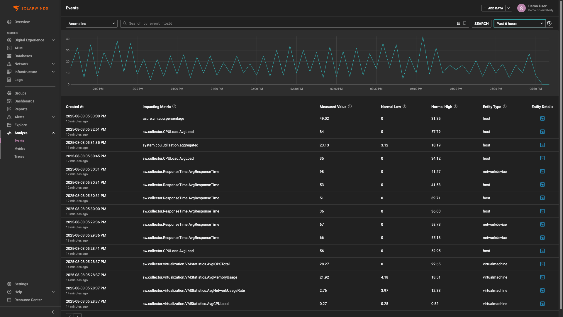Viewport: 563px width, 317px height.
Task: Open entity details for system.cpu.utilization.aggregated row
Action: pyautogui.click(x=542, y=145)
